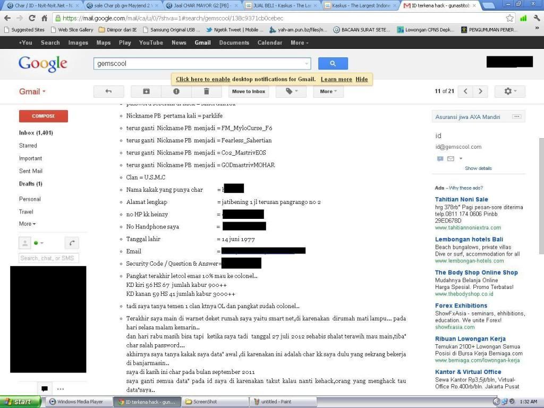Click the Search, chat, or SMS box

point(48,258)
